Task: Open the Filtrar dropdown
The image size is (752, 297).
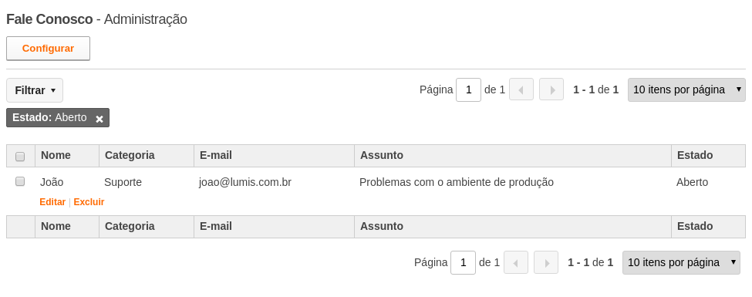Action: click(x=35, y=90)
